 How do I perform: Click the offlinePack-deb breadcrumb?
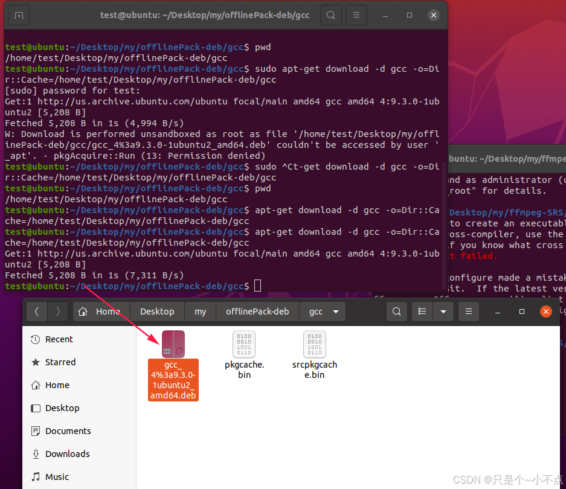[x=257, y=312]
